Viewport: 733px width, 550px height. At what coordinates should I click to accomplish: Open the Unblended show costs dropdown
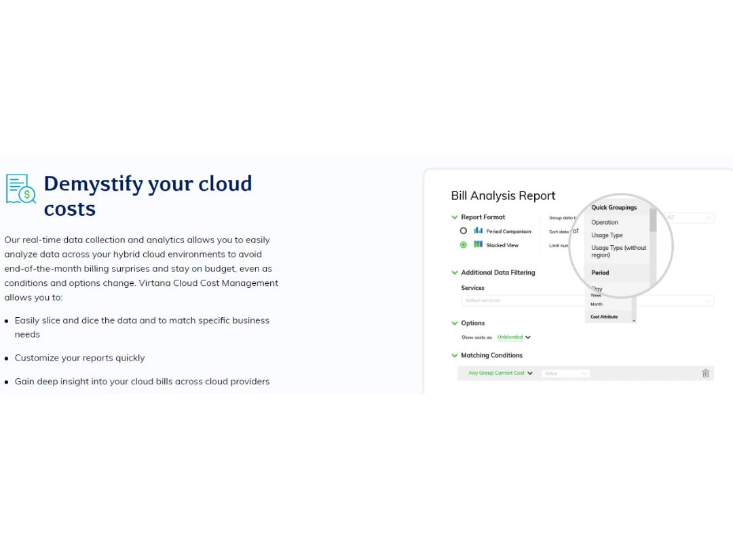coord(514,337)
